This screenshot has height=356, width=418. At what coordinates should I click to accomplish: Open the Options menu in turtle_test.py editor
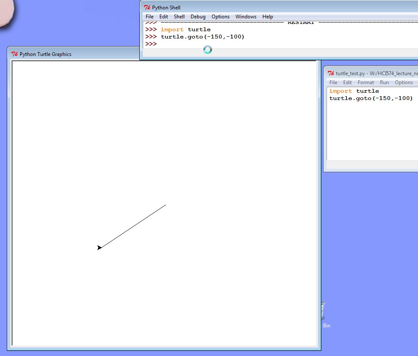[x=404, y=82]
